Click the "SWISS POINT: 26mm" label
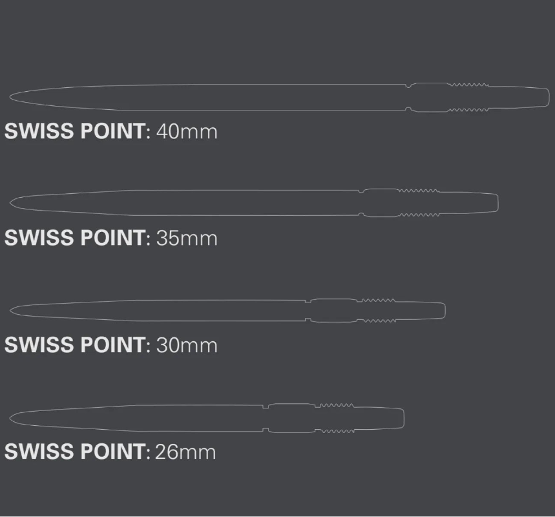 110,452
